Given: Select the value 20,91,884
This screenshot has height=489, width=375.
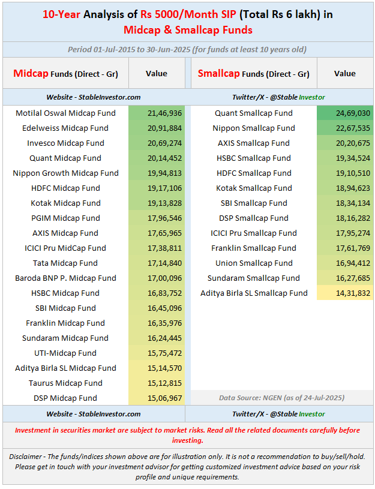Looking at the screenshot, I should tap(164, 128).
